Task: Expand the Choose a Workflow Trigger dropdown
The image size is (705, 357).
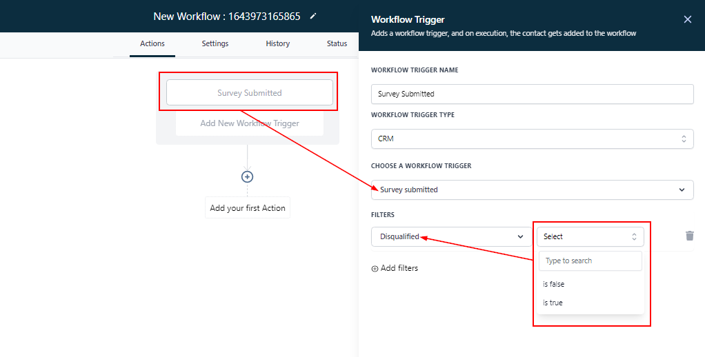Action: point(532,190)
